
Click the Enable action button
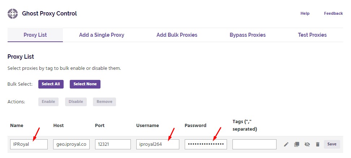pos(48,101)
